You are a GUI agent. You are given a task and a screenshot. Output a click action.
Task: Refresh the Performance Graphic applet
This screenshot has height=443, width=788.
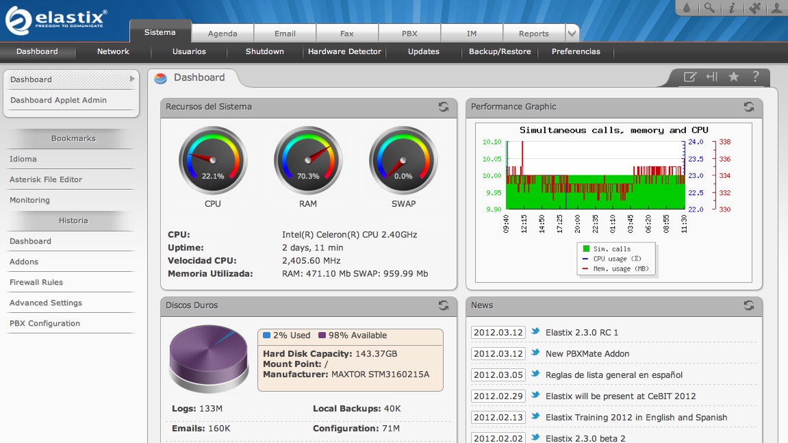click(749, 107)
